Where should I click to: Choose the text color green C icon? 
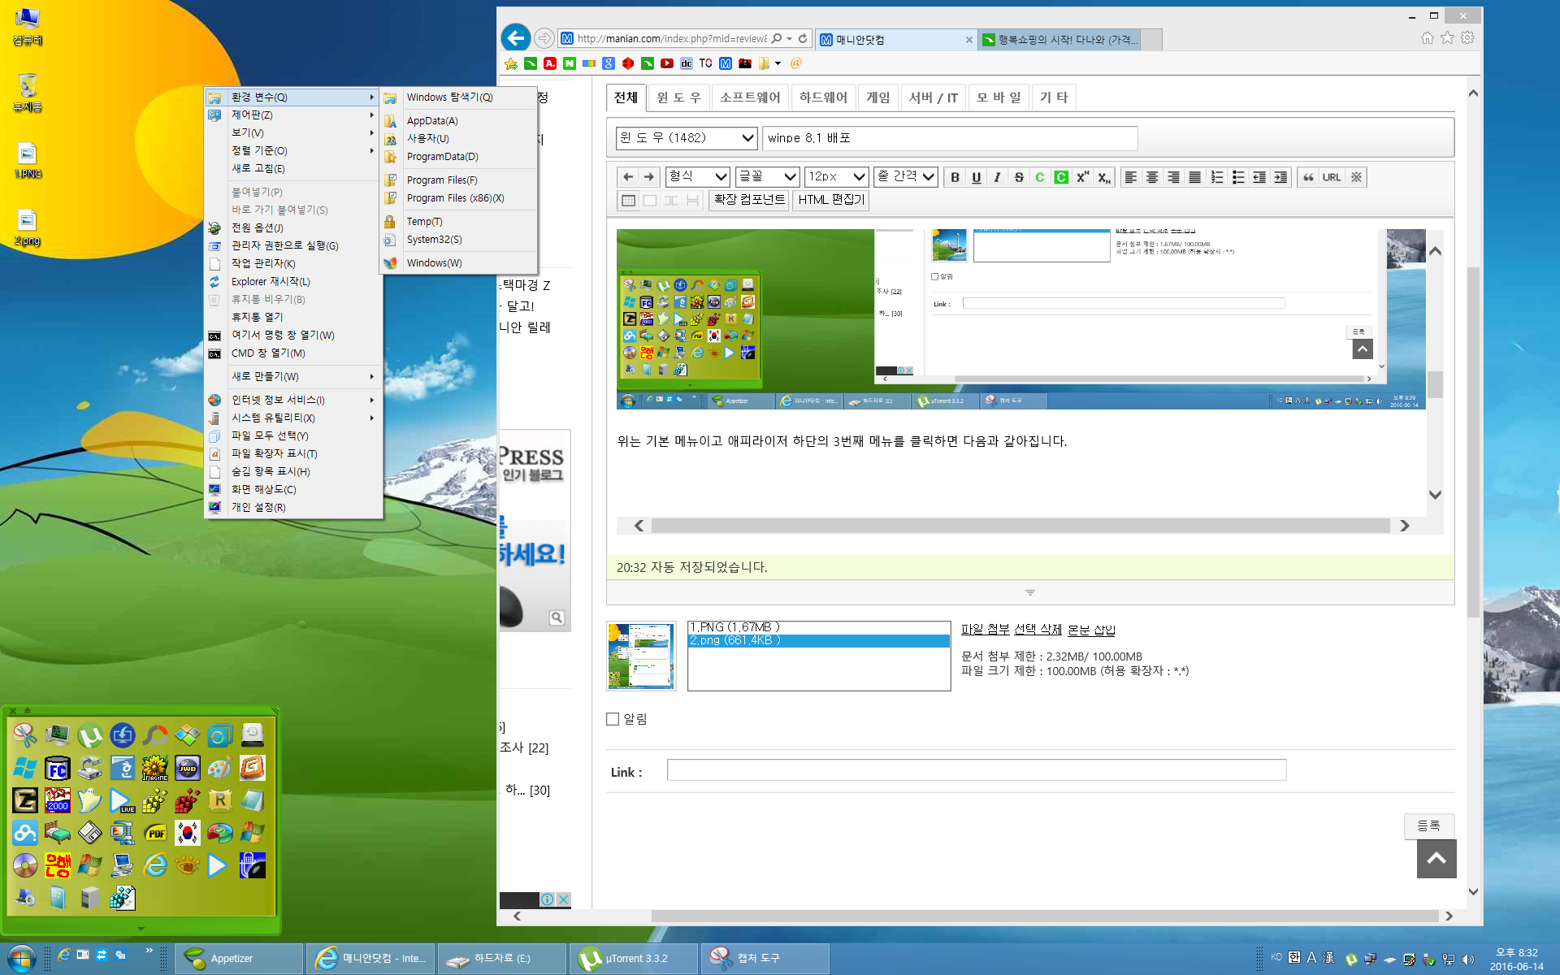[1039, 177]
